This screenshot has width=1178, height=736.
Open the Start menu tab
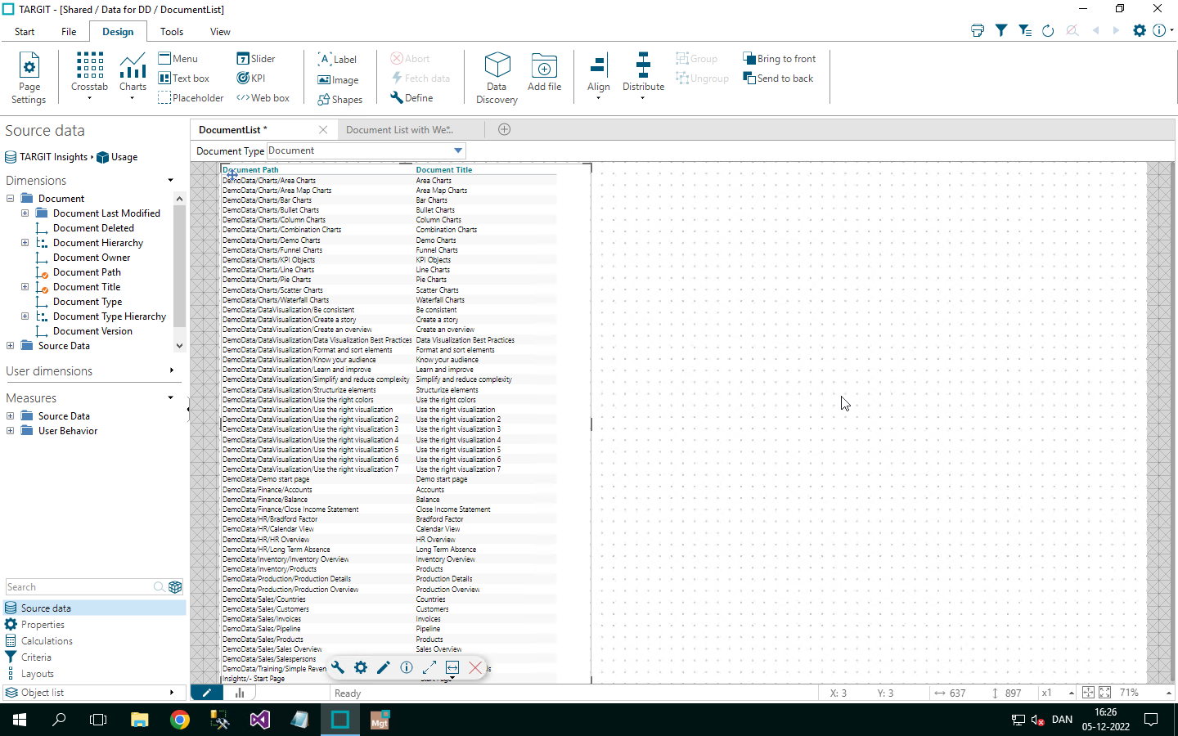point(25,32)
